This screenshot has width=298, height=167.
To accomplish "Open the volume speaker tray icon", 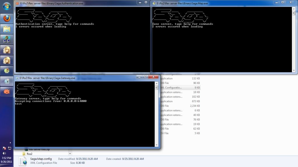I will tap(4, 153).
